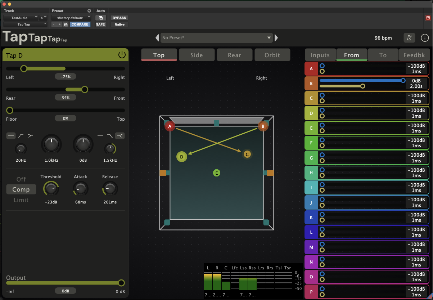Open the Preset settings arrow menu

pos(89,11)
